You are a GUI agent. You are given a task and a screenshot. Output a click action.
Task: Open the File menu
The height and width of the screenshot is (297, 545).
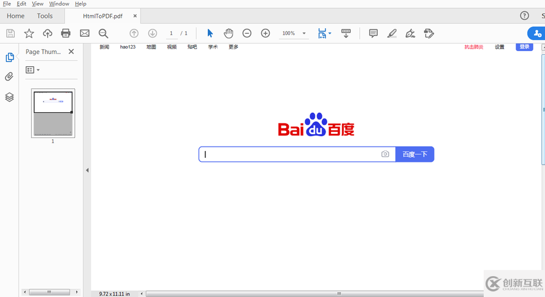tap(7, 4)
